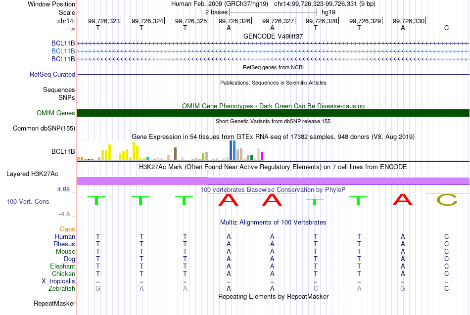Screen dimensions: 470x315
Task: Click the Window Position label
Action: 51,4
